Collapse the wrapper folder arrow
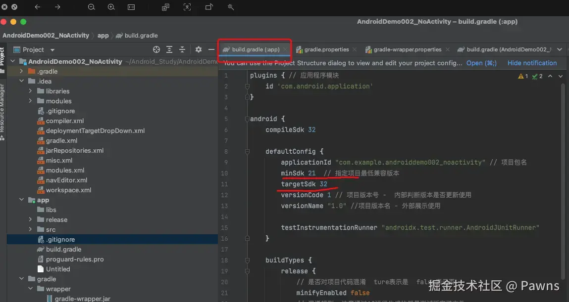 tap(31, 289)
